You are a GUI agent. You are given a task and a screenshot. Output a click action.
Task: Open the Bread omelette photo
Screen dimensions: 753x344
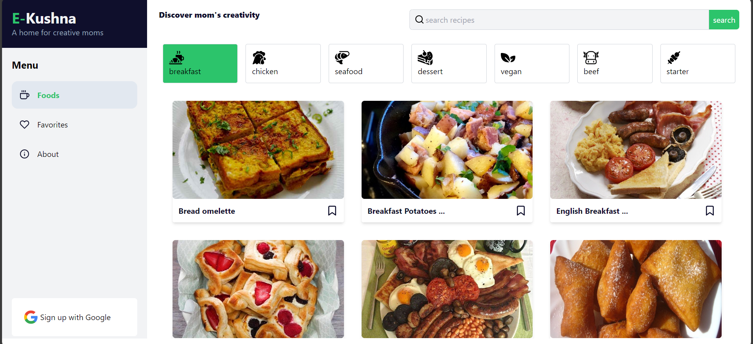tap(258, 150)
